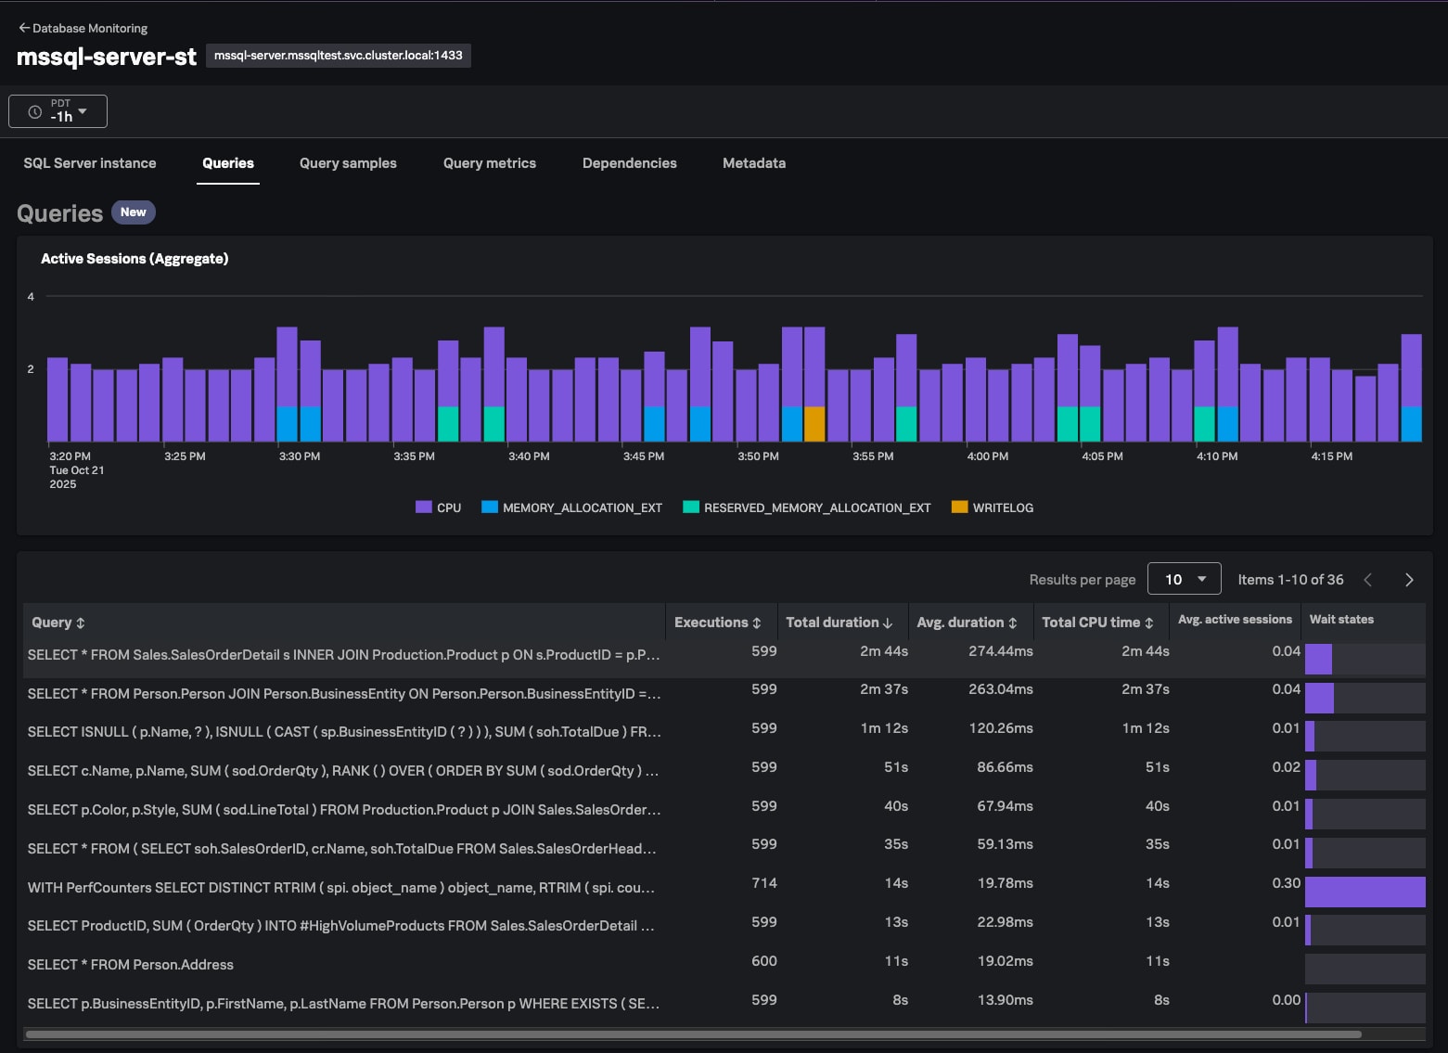Screen dimensions: 1448x1053
Task: Click the back arrow to Database Monitoring
Action: (x=24, y=28)
